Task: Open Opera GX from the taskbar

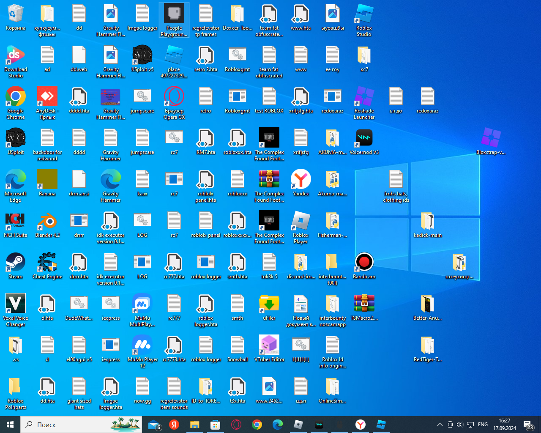Action: click(x=236, y=425)
